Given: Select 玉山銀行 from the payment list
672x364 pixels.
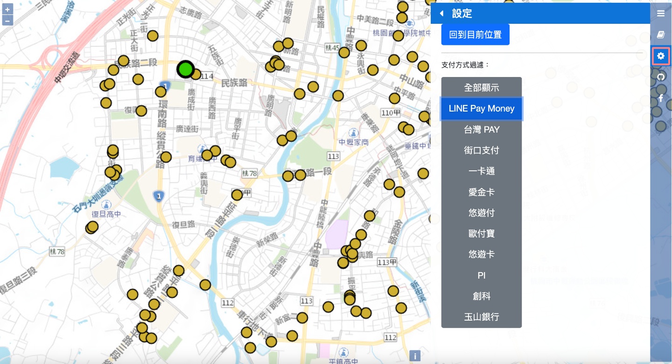Looking at the screenshot, I should 481,317.
